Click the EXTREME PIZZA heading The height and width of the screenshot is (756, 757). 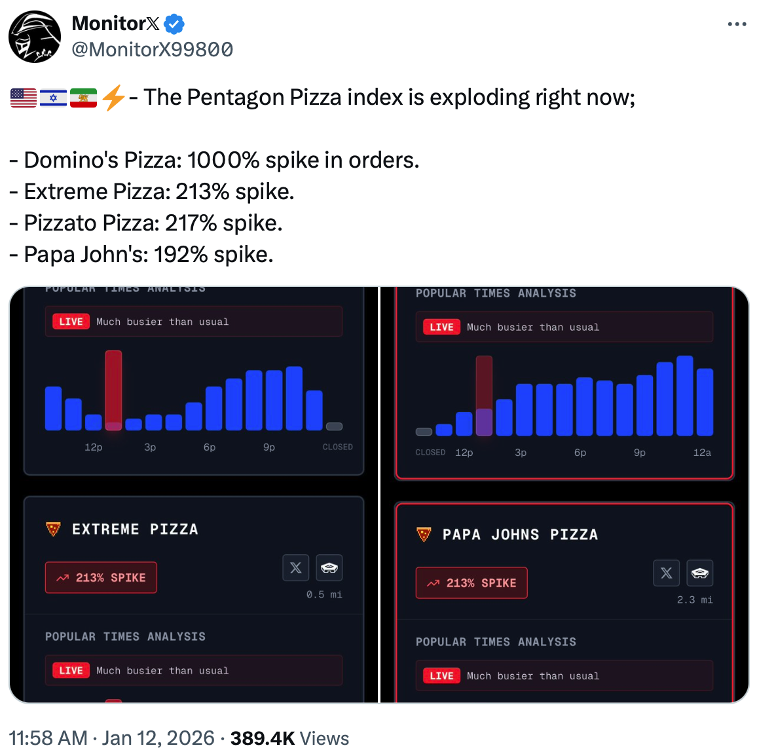pyautogui.click(x=135, y=529)
